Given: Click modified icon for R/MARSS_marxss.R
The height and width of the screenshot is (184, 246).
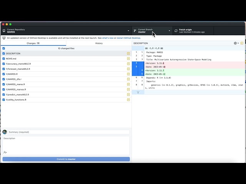Looking at the screenshot, I should [x=128, y=89].
